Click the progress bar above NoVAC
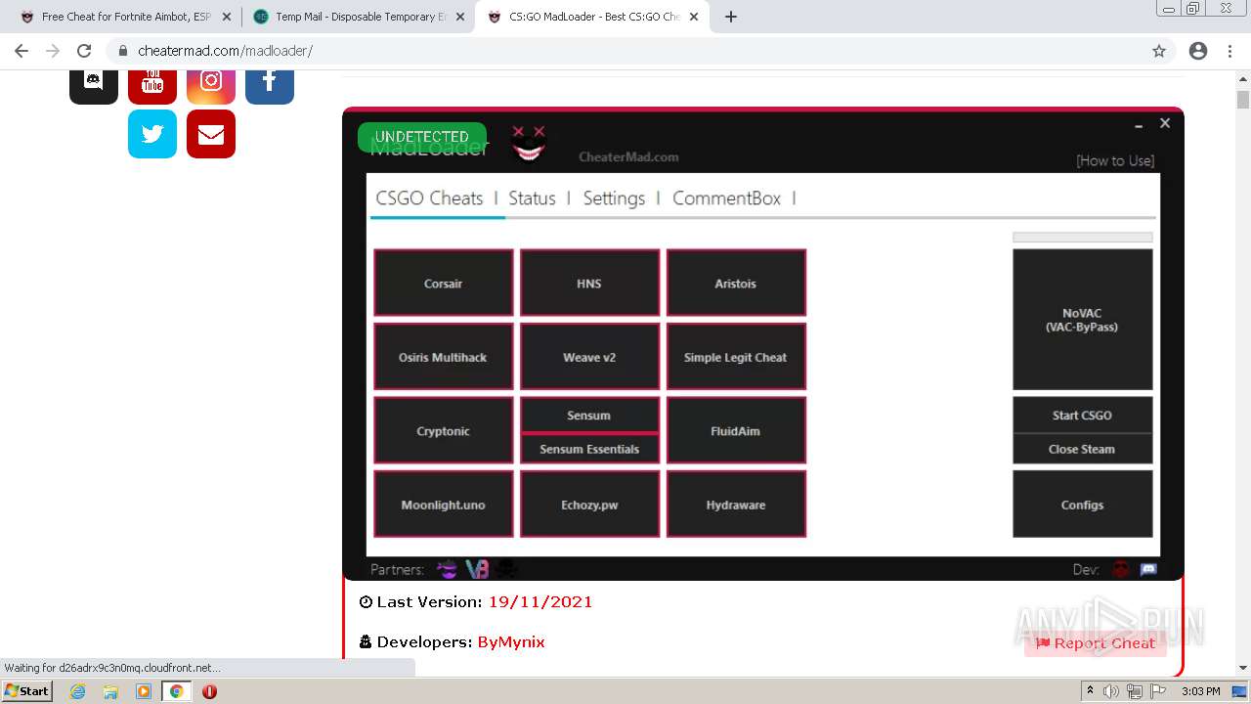 click(1082, 237)
